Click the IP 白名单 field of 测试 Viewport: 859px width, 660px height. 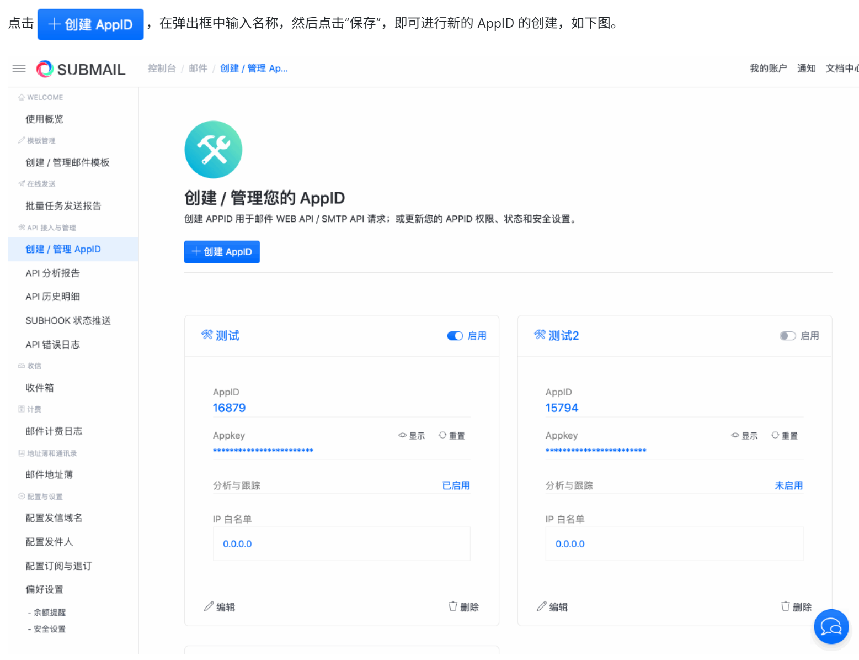[342, 544]
